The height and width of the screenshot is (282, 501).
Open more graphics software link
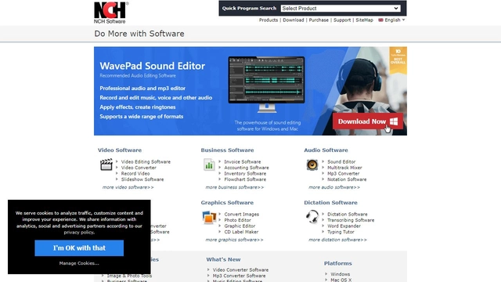click(x=234, y=240)
